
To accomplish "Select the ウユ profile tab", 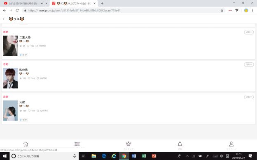I will pyautogui.click(x=74, y=3).
